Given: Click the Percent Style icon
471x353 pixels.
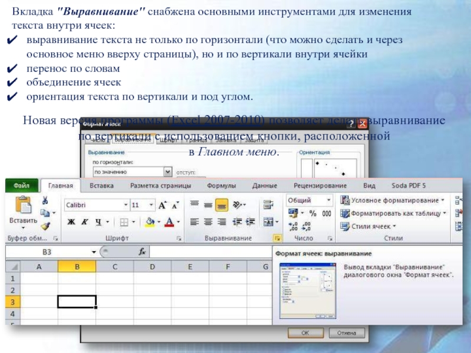Looking at the screenshot, I should tap(313, 214).
